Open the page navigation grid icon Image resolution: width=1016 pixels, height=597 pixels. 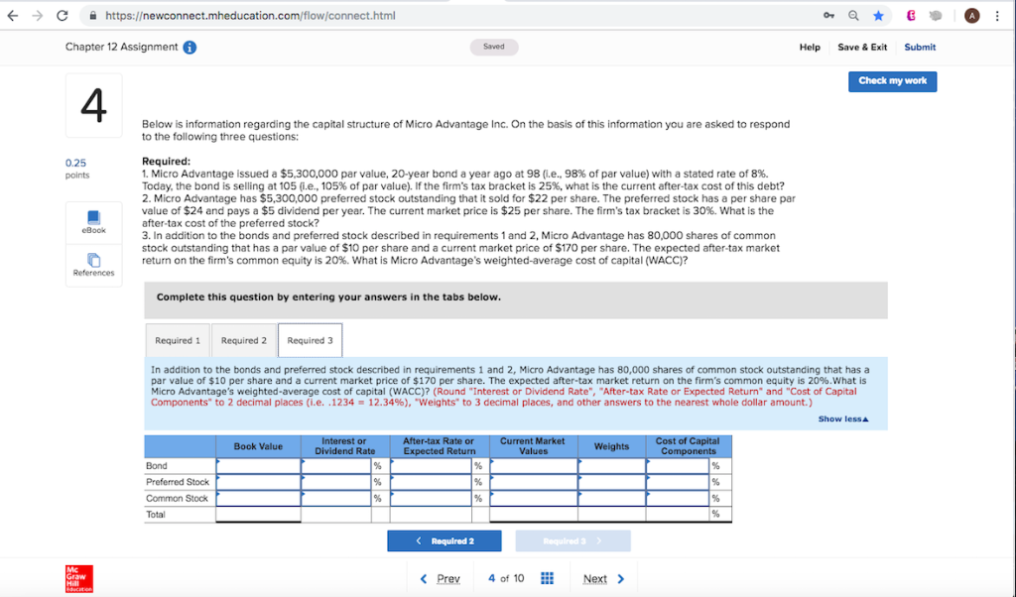pos(546,578)
